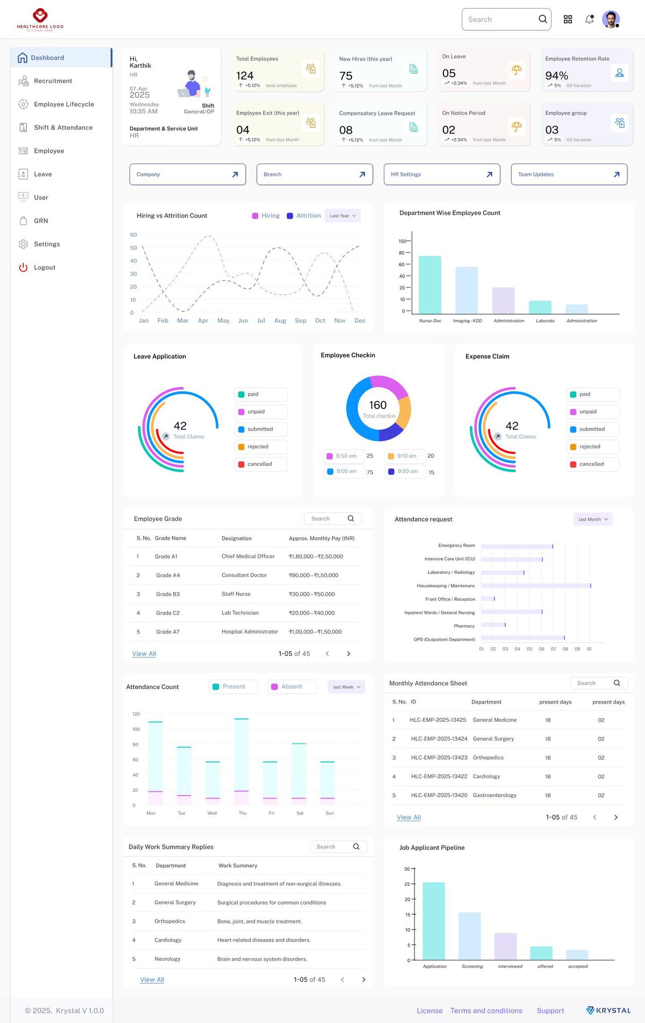
Task: Go to next page of Employee Grade
Action: coord(349,654)
